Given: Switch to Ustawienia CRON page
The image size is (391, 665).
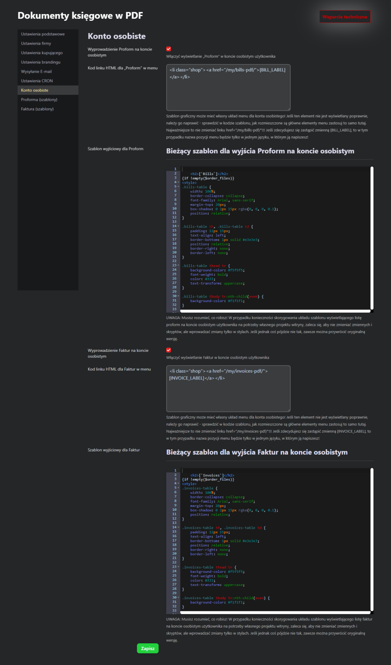Looking at the screenshot, I should click(x=37, y=81).
